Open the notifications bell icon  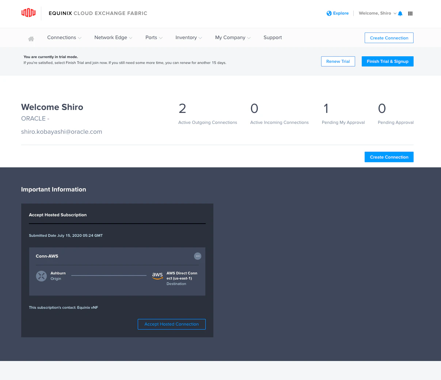pos(400,14)
